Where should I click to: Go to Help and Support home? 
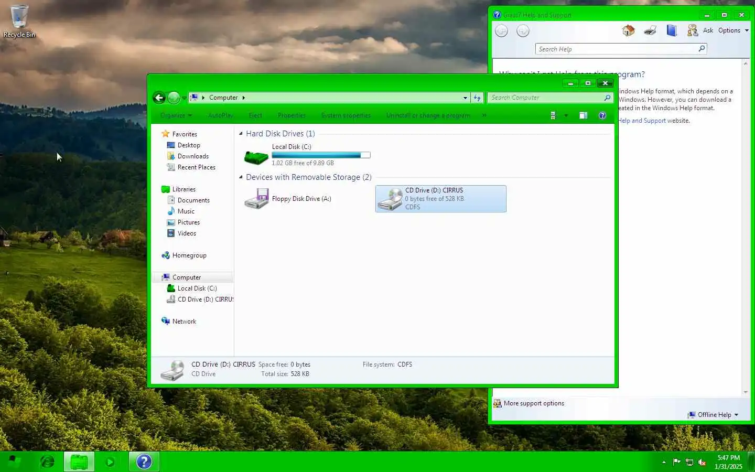[x=628, y=30]
